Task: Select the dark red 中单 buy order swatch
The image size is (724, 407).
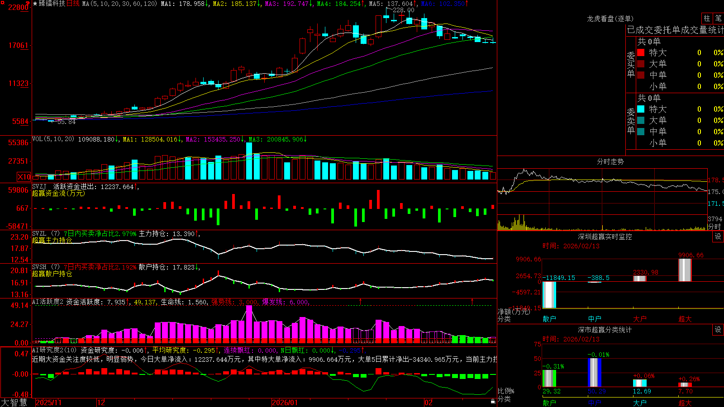Action: pyautogui.click(x=641, y=75)
